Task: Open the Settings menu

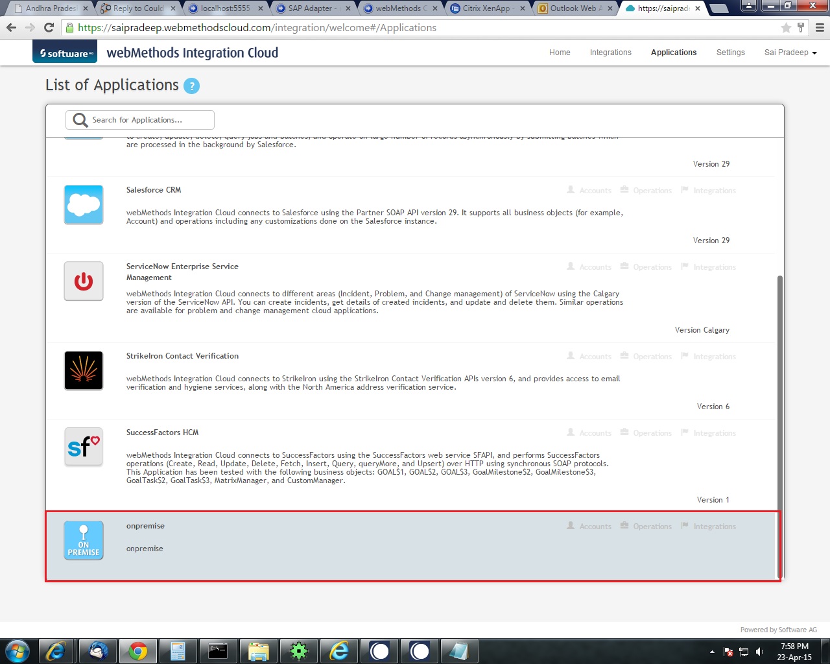Action: (731, 53)
